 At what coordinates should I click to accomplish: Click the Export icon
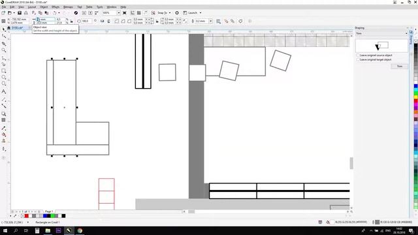tap(90, 13)
